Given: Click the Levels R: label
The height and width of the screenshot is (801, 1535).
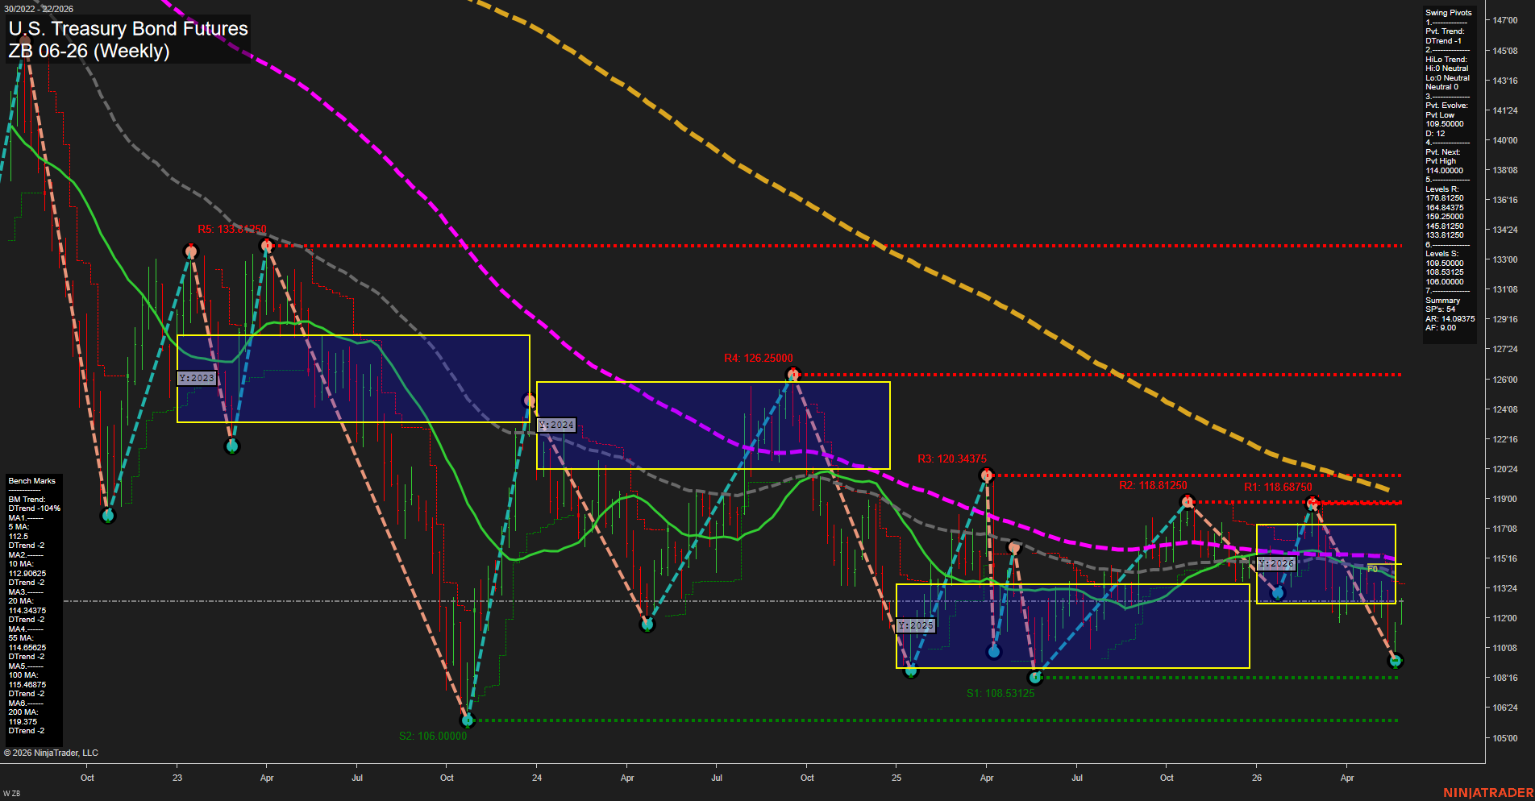Looking at the screenshot, I should pos(1442,189).
